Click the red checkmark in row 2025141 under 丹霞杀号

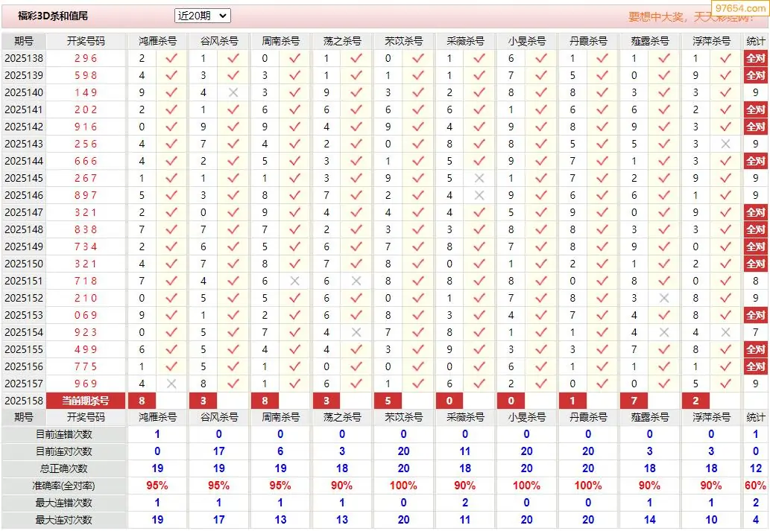[602, 109]
